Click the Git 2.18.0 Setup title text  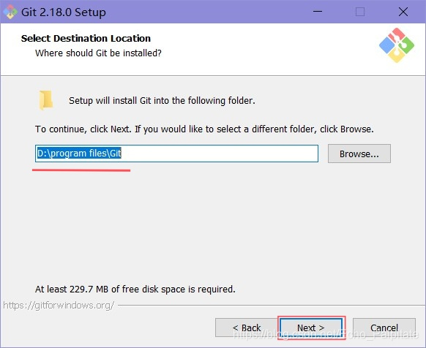pos(64,12)
